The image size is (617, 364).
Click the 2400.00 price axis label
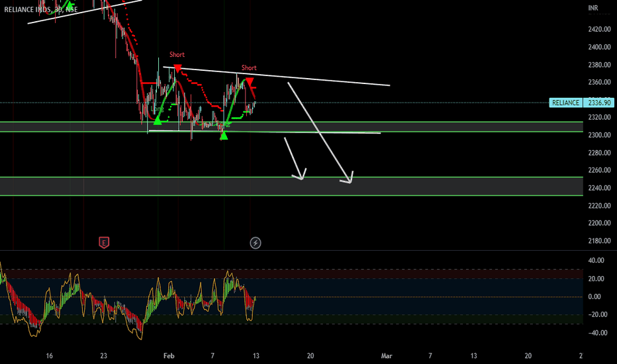point(599,47)
